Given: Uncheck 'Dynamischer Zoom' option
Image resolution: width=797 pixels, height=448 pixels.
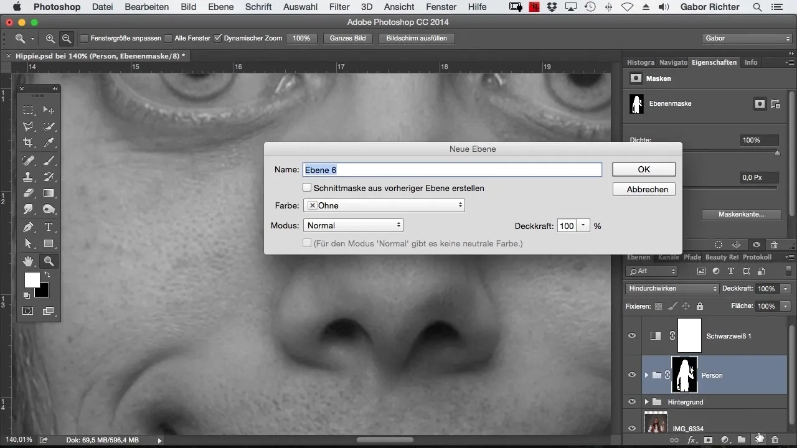Looking at the screenshot, I should tap(217, 39).
